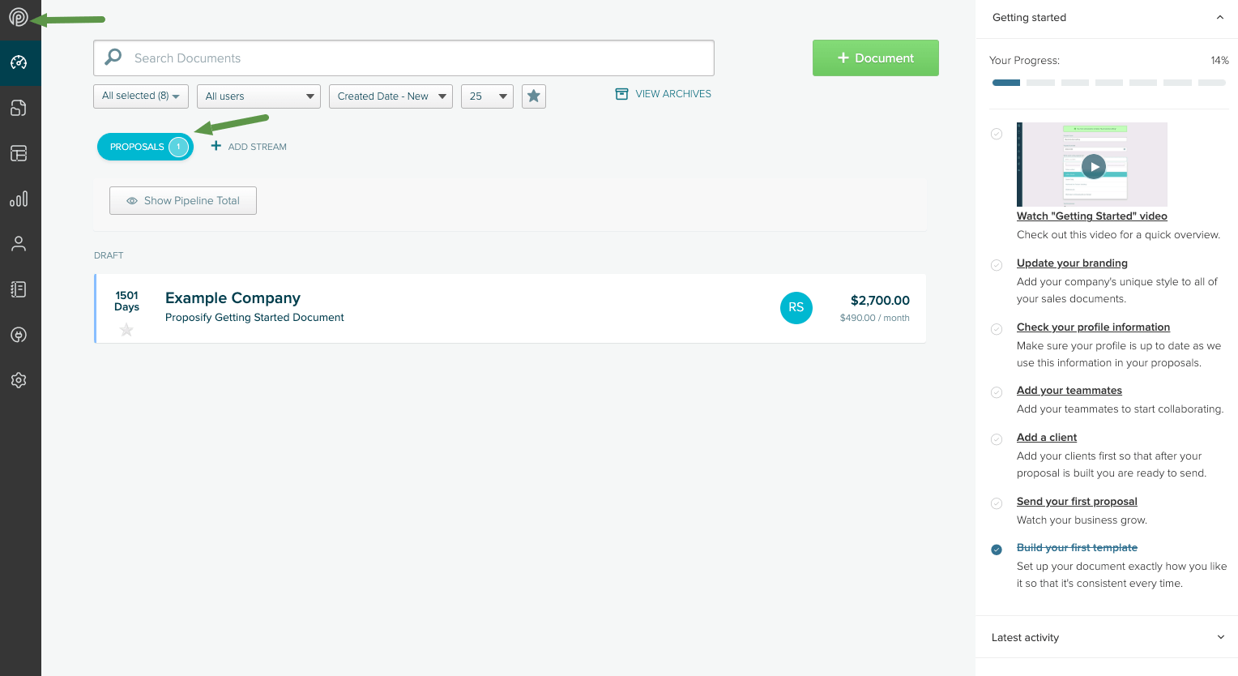Click the archive box icon
The image size is (1238, 676).
click(621, 94)
